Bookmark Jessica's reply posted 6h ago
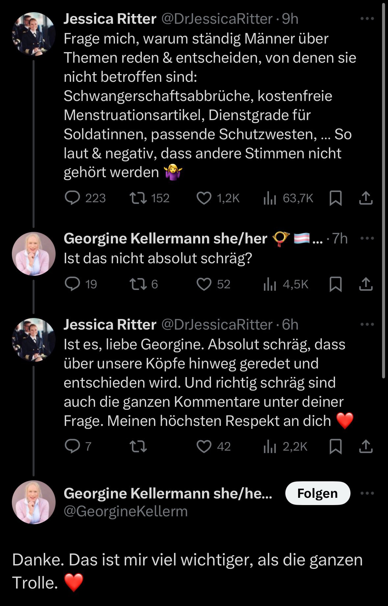The height and width of the screenshot is (606, 388). [335, 447]
